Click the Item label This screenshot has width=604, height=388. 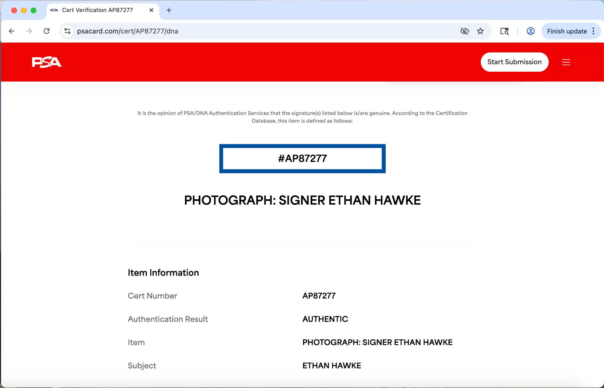click(x=136, y=342)
